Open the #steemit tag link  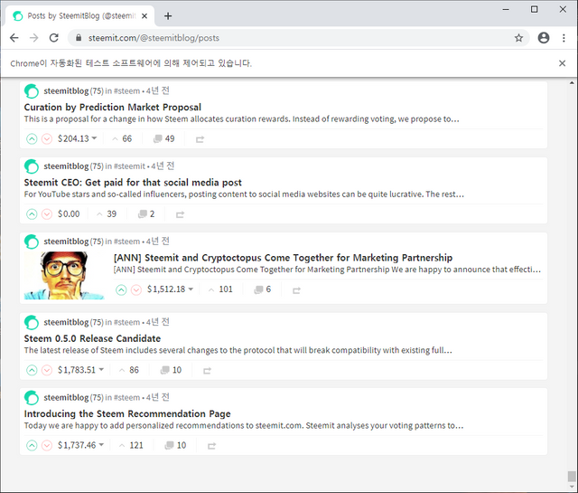pos(129,166)
